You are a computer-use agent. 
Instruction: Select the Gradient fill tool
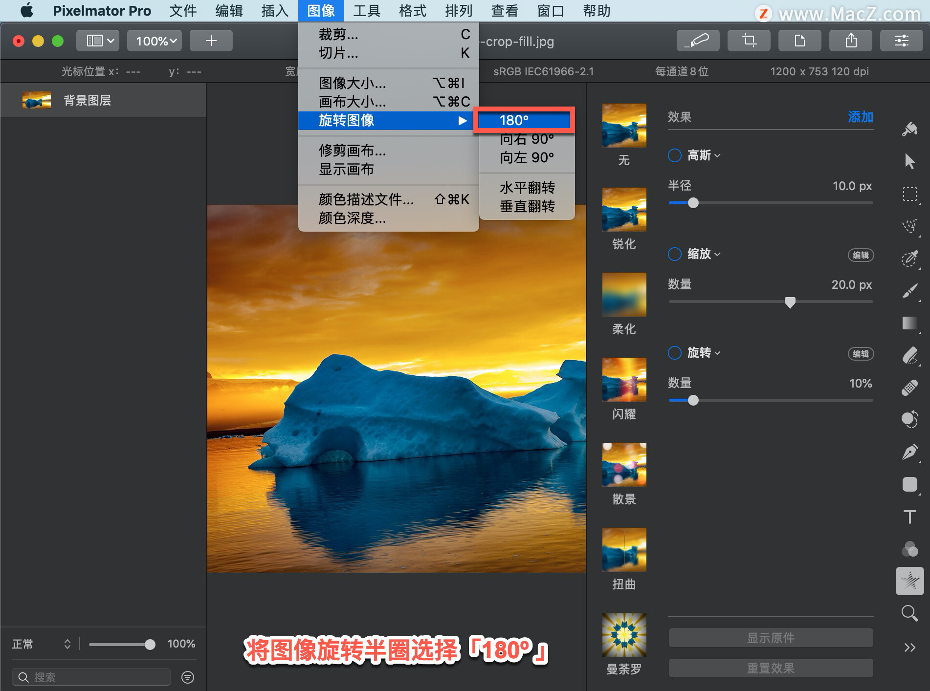(909, 323)
